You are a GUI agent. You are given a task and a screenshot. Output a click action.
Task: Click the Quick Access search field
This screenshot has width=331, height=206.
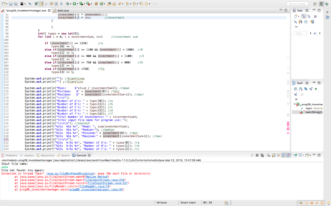pos(297,4)
